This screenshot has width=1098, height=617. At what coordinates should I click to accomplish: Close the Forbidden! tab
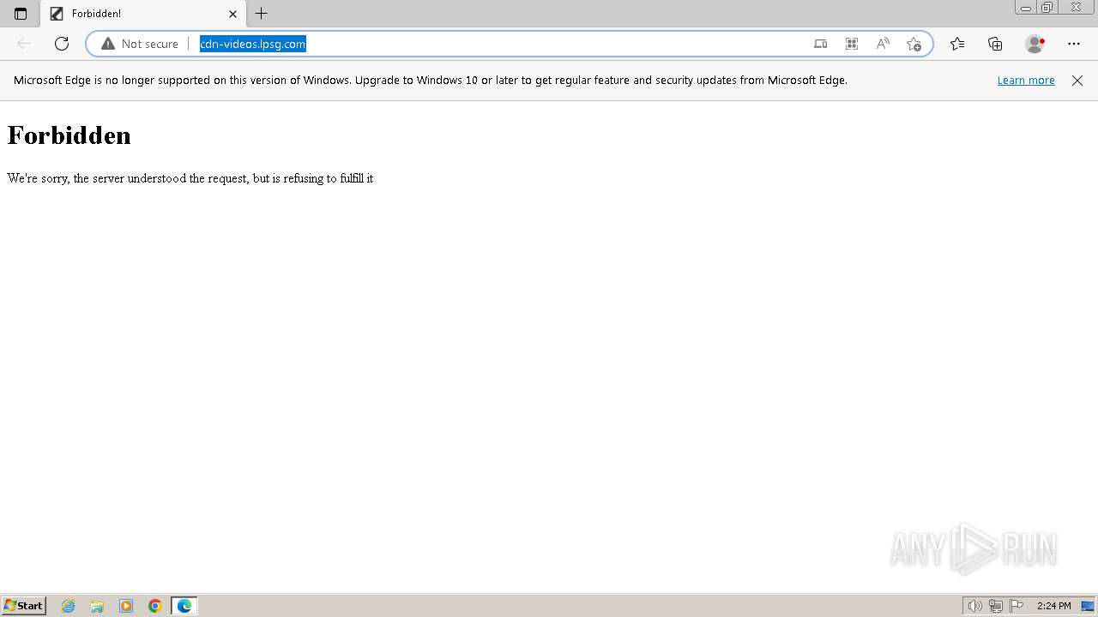click(232, 14)
